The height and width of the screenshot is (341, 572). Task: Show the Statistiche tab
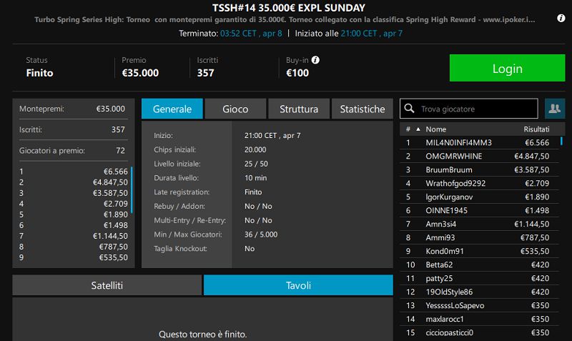(362, 109)
